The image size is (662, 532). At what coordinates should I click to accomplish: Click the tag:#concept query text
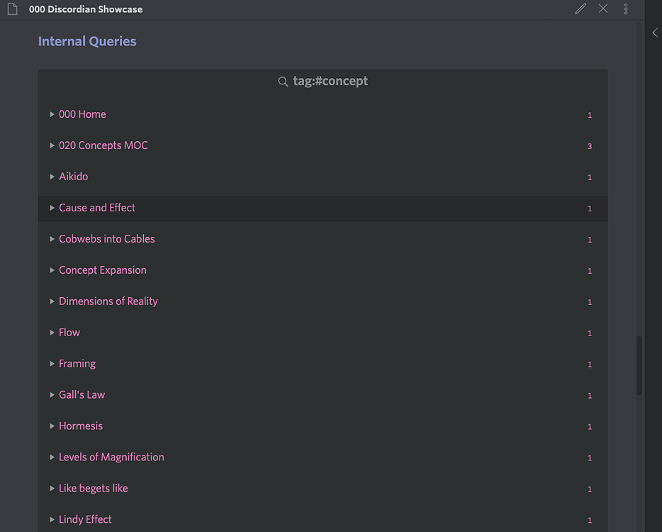point(330,81)
